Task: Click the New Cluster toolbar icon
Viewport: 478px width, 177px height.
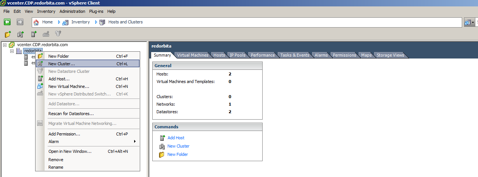Action: [21, 34]
